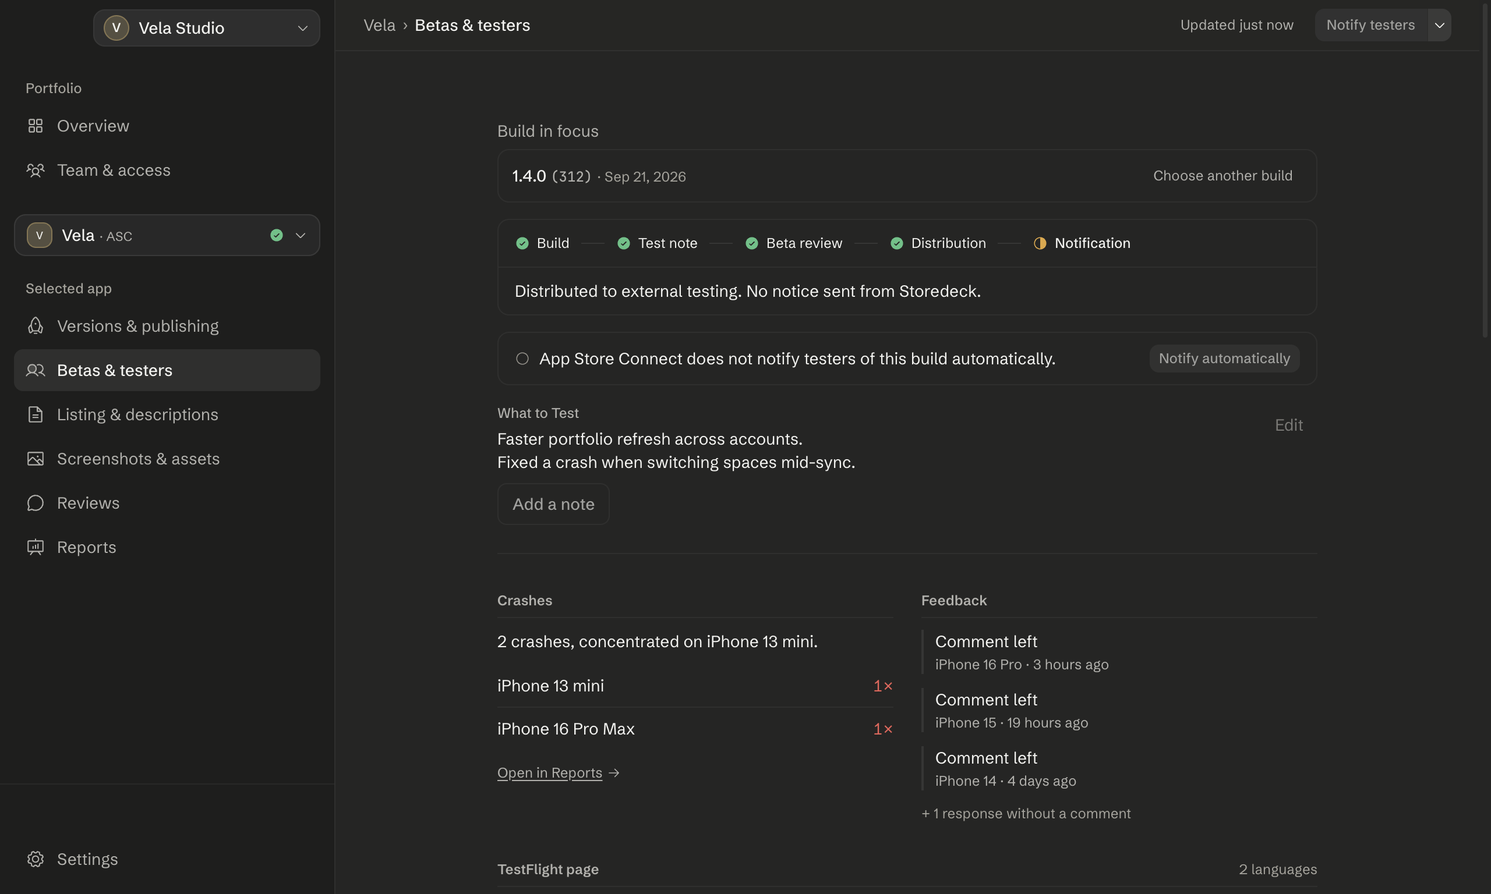Open the Vela Studio workspace dropdown
Screen dimensions: 1491x894
coord(206,28)
